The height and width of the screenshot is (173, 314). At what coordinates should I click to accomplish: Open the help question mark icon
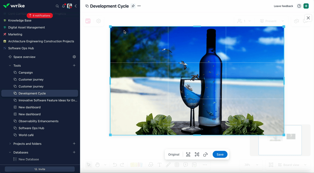click(299, 6)
